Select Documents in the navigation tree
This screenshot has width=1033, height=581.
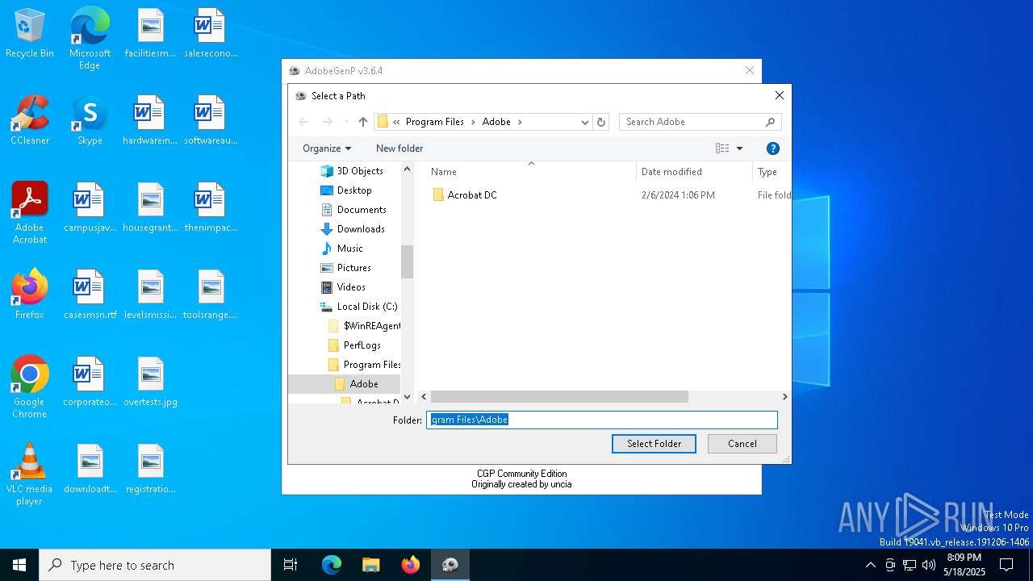353,210
